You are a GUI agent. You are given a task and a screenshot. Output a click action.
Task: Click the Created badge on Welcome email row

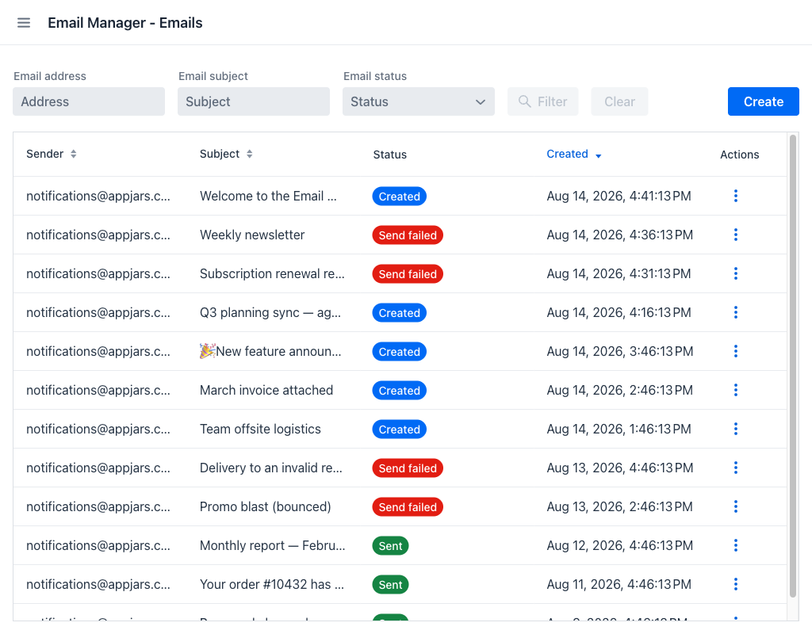point(400,197)
